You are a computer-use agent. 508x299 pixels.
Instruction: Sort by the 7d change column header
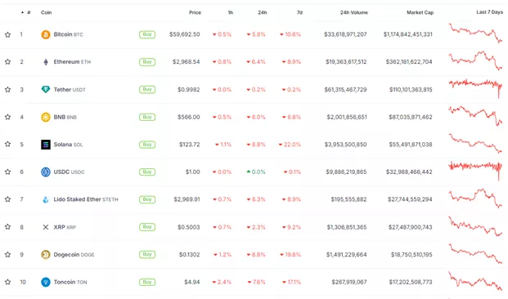coord(299,12)
